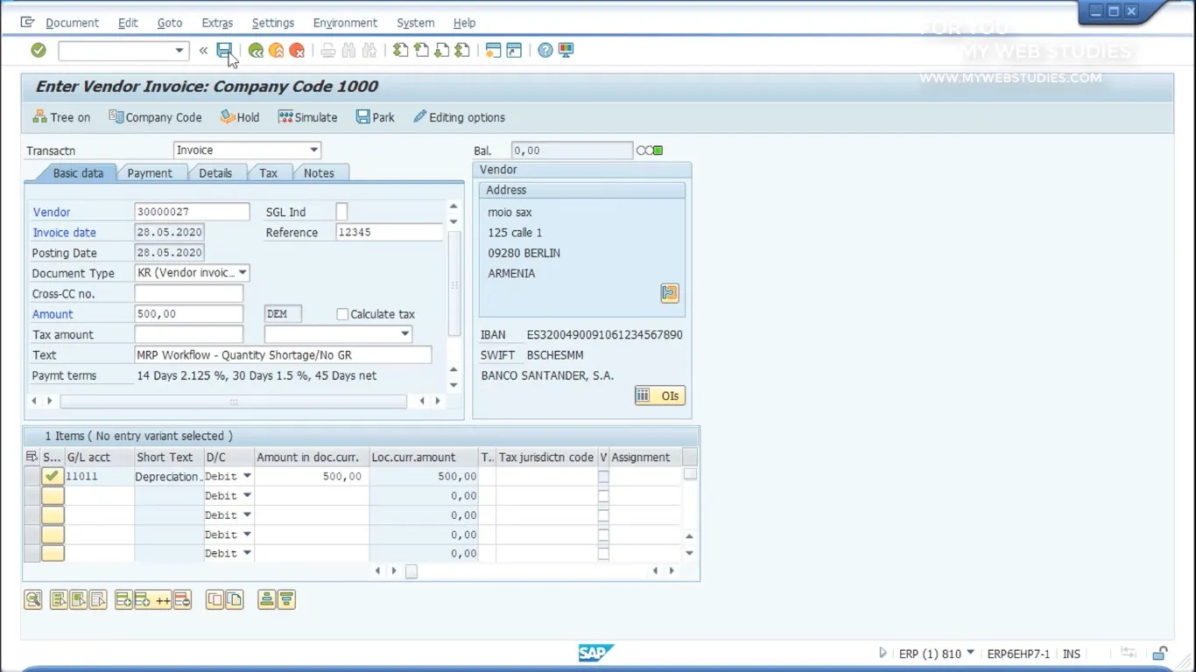The height and width of the screenshot is (672, 1196).
Task: Open the D/C Debit dropdown in the second row
Action: (247, 495)
